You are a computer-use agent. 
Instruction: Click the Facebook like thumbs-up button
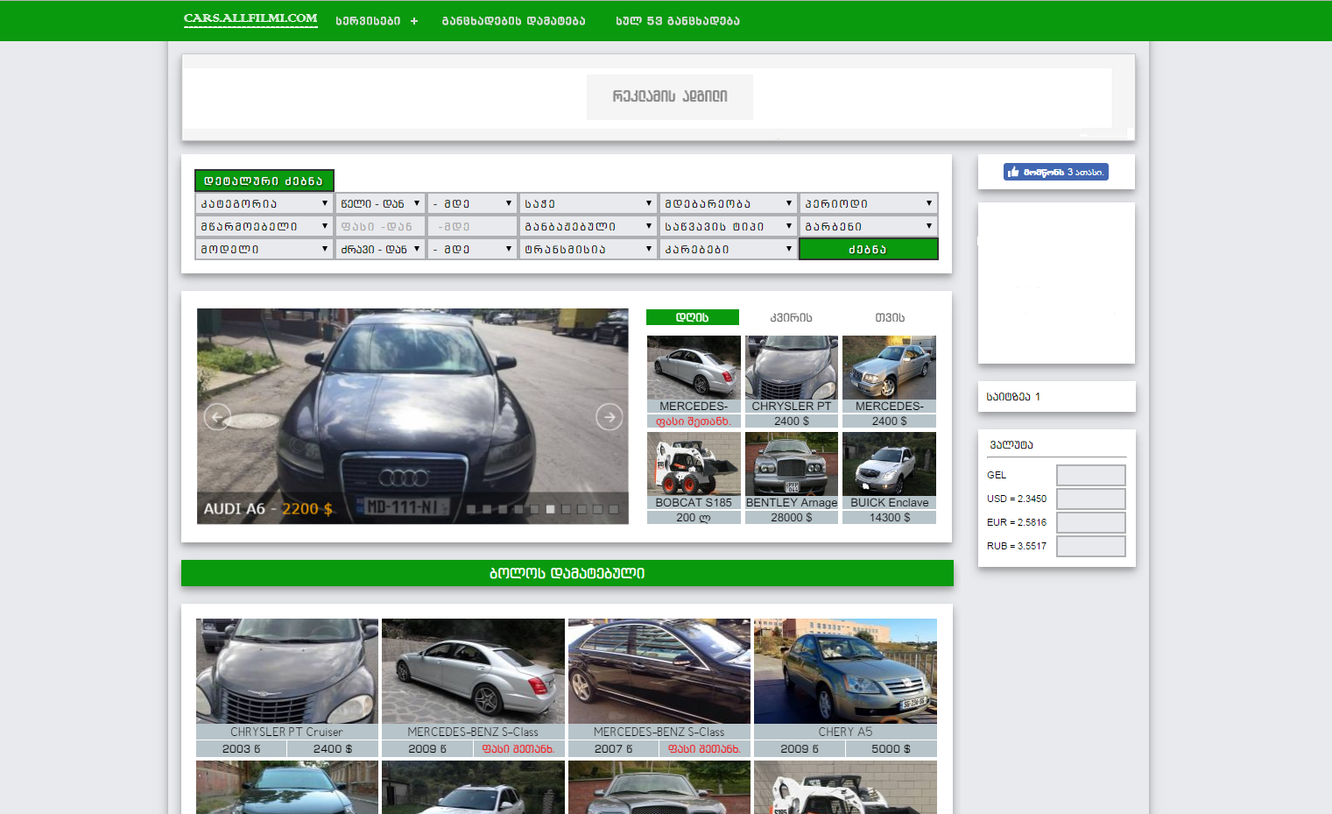tap(1055, 172)
